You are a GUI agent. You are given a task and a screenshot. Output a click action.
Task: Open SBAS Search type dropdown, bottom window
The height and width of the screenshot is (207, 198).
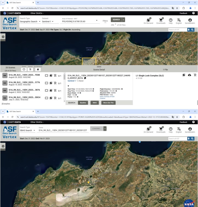tap(27, 130)
